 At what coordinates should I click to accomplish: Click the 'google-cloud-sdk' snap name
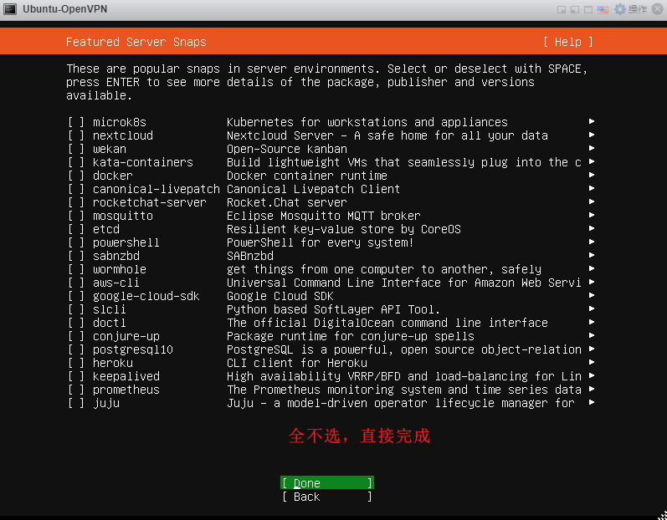click(146, 296)
